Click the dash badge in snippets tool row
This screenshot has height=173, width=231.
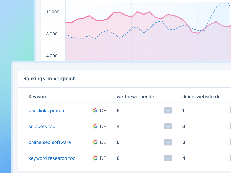(168, 126)
